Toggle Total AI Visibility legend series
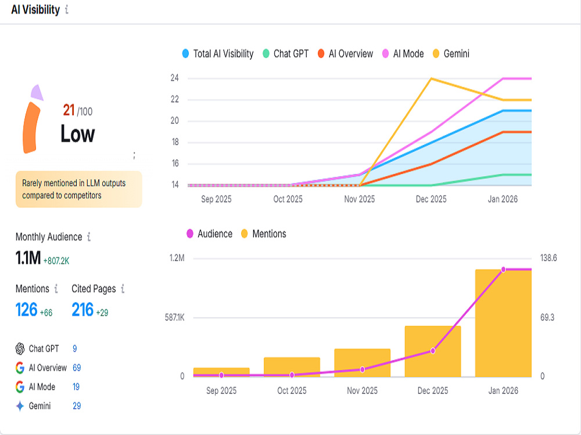 click(x=218, y=53)
